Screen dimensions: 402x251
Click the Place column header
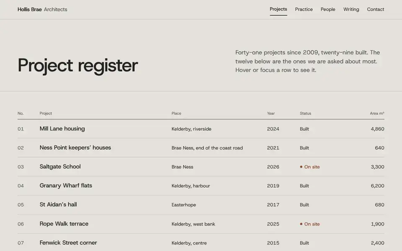point(176,113)
